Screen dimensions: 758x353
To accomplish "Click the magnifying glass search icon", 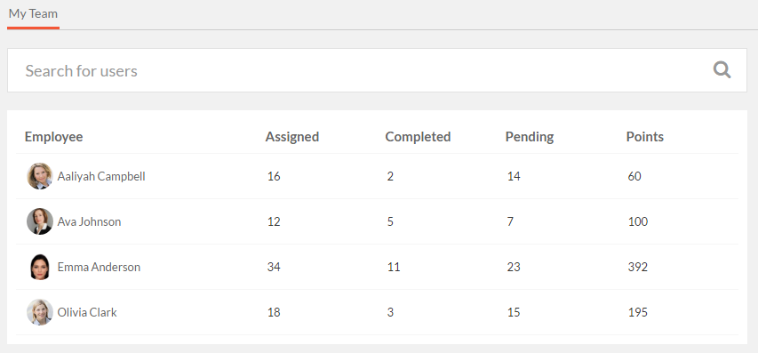I will 722,70.
